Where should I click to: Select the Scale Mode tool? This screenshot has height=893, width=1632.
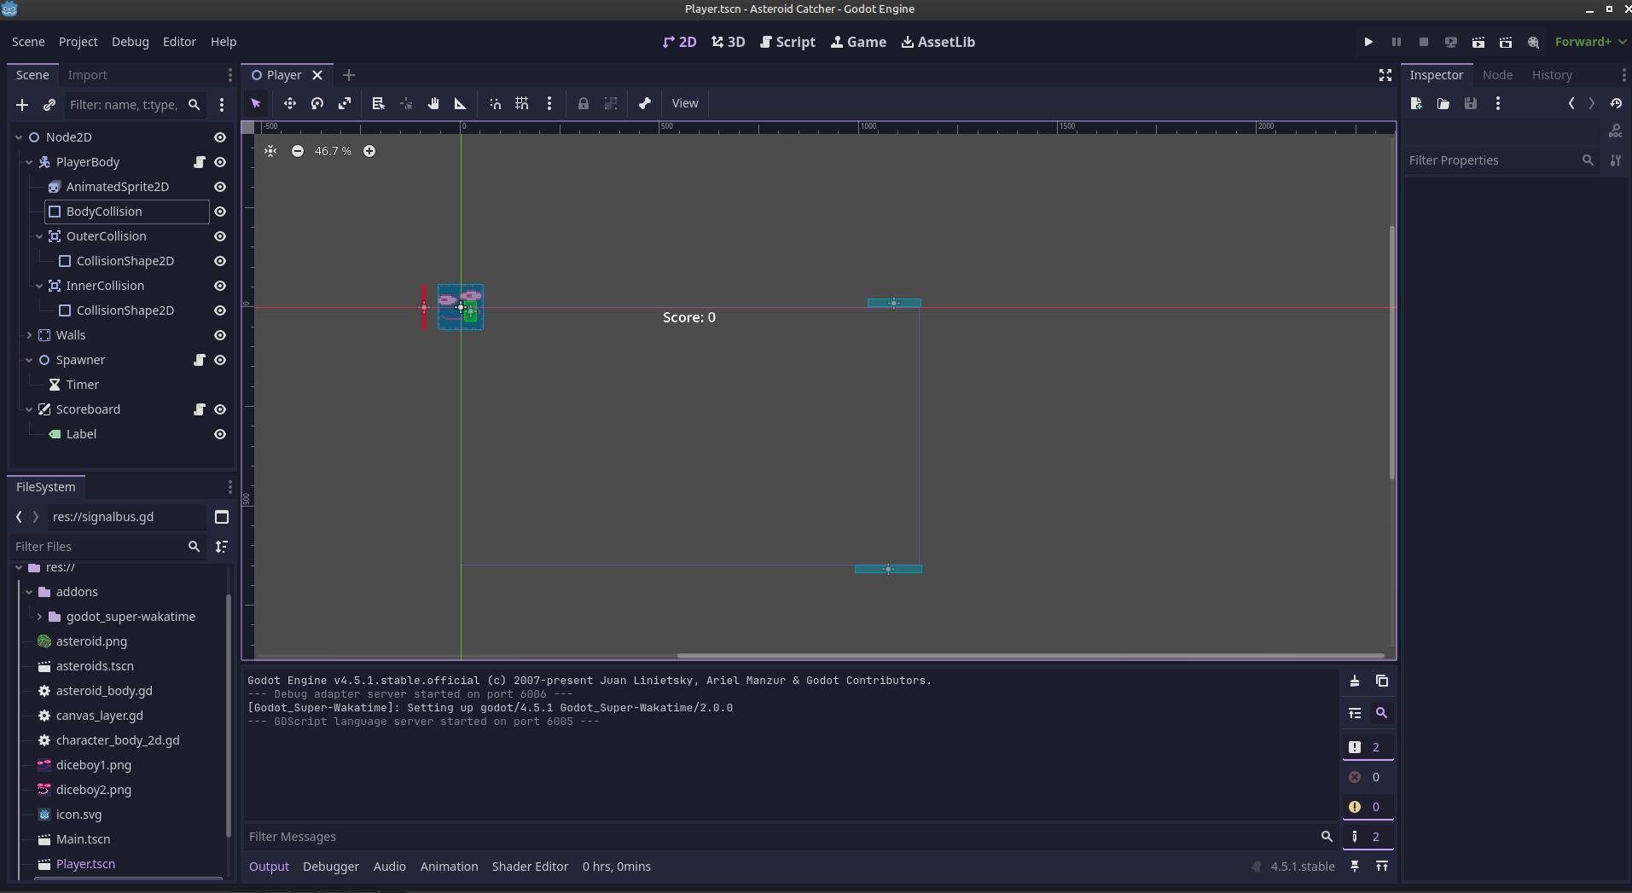click(x=345, y=103)
